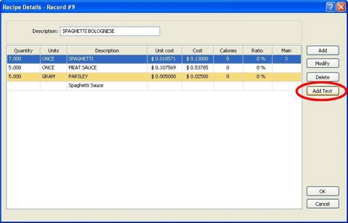This screenshot has width=348, height=223.
Task: Click the $ 0.53785 cost cell
Action: click(198, 68)
